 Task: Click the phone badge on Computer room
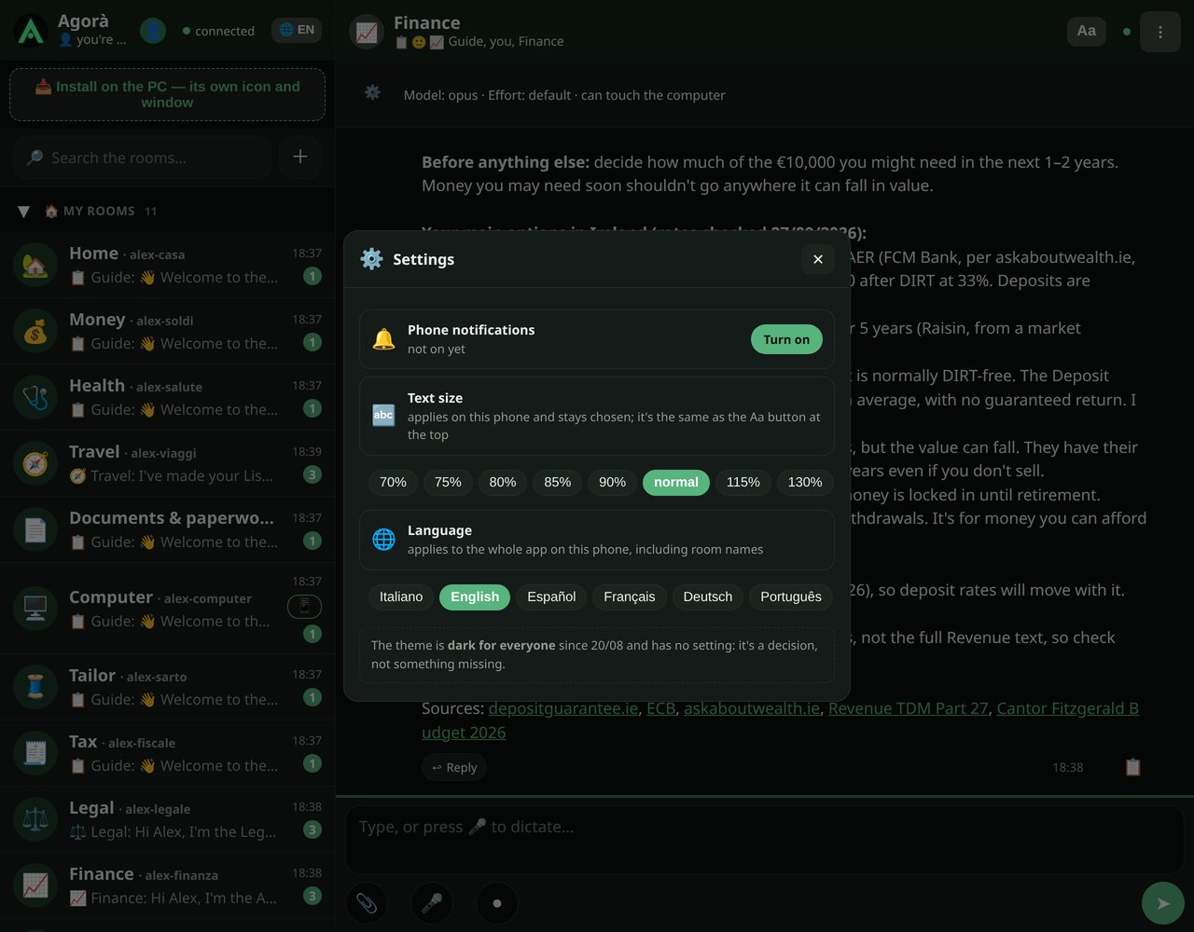[304, 607]
